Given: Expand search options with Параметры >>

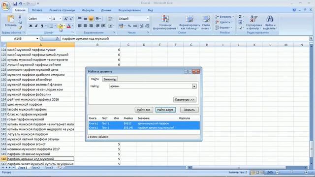Looking at the screenshot, I should (185, 100).
